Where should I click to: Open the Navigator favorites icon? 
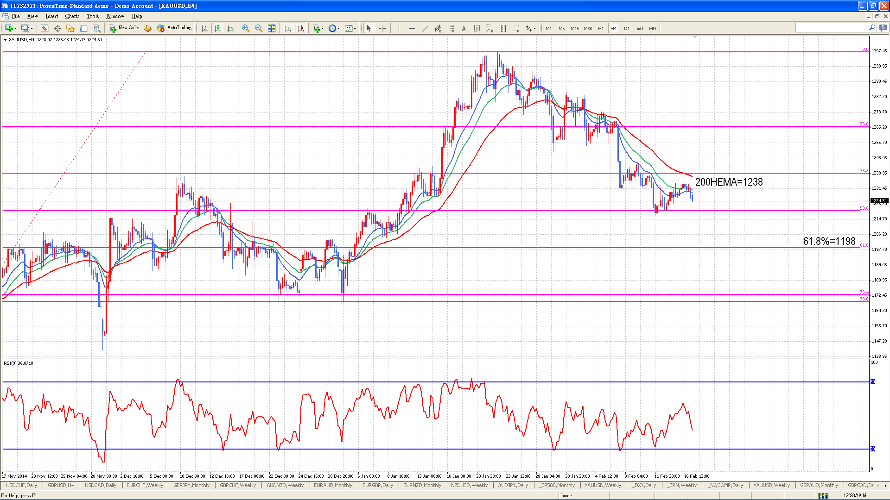click(x=70, y=28)
